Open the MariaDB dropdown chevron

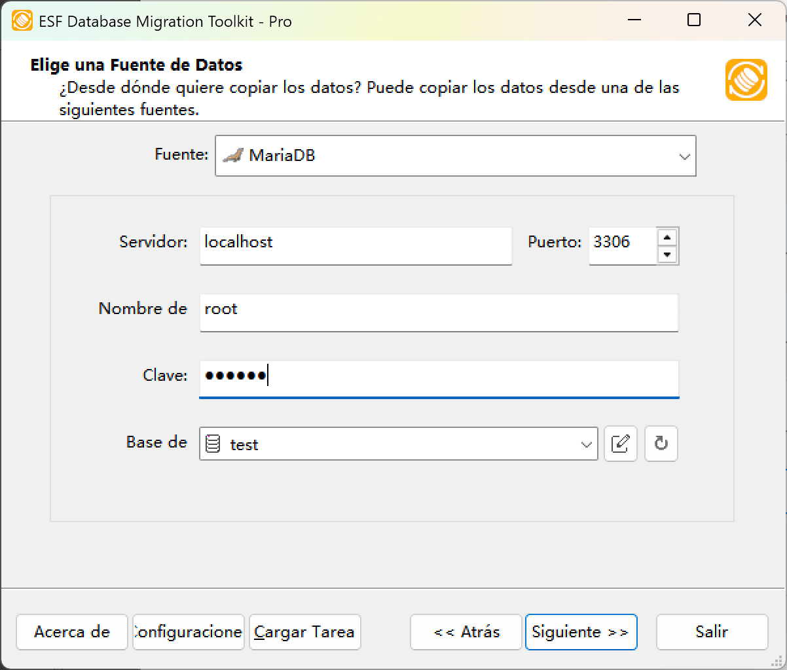click(x=685, y=156)
